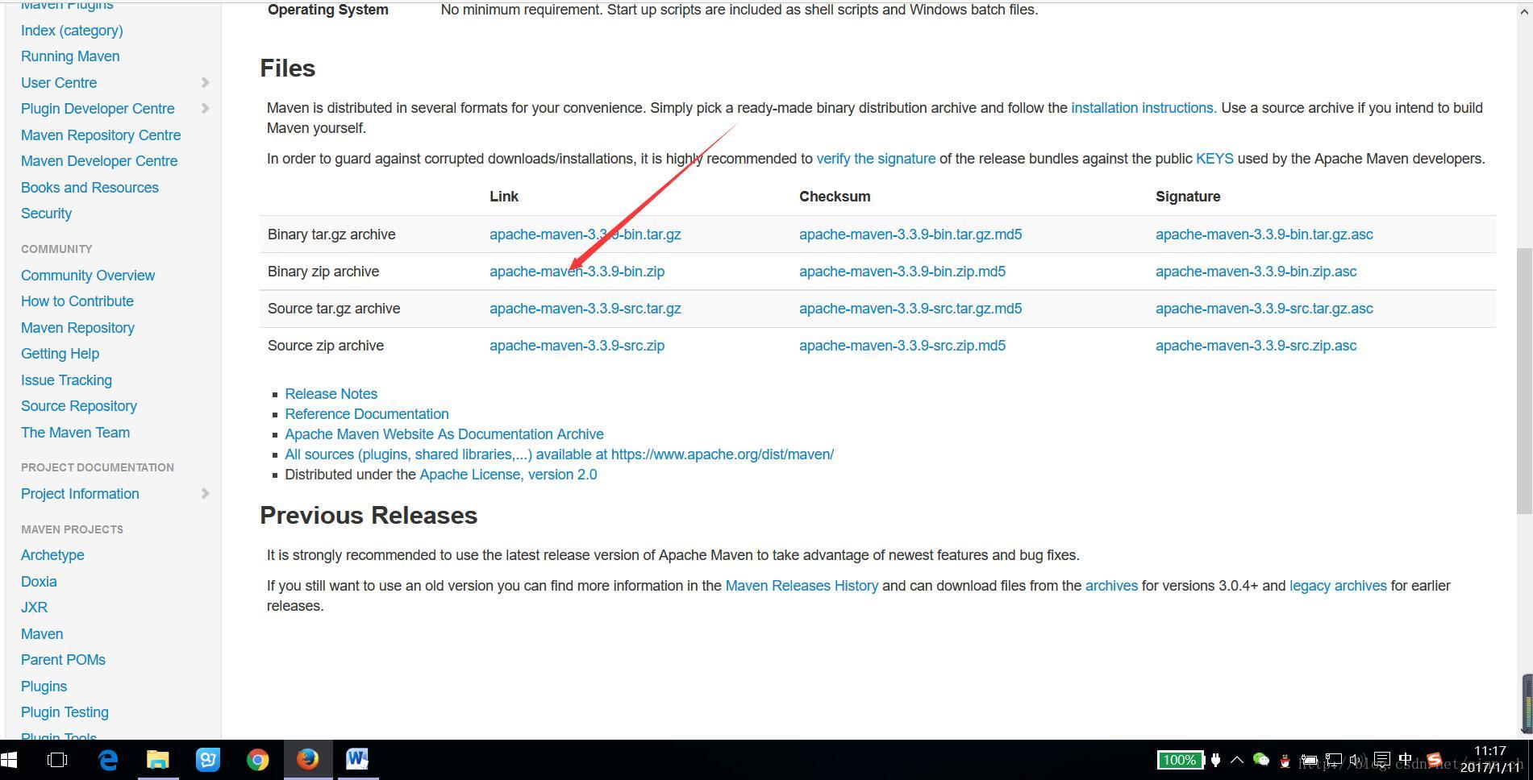Viewport: 1533px width, 780px height.
Task: Download apache-maven-3.3.9-src.tar.gz
Action: click(x=585, y=309)
